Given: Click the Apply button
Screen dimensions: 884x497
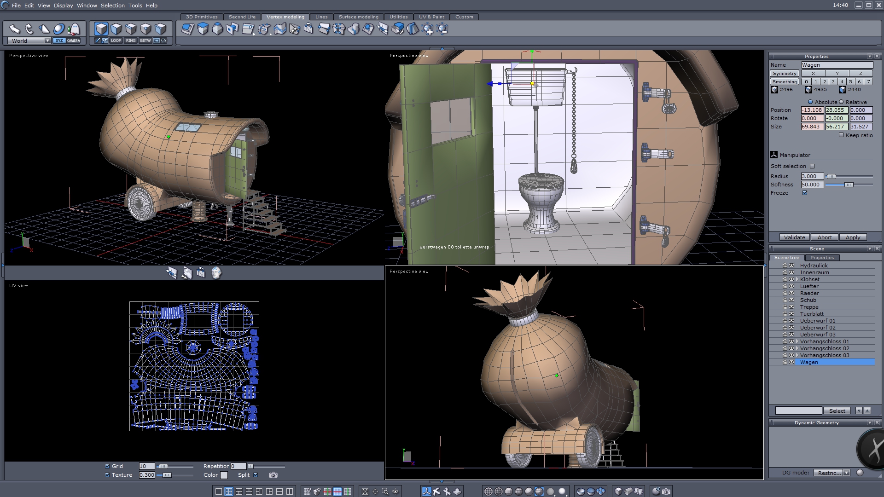Looking at the screenshot, I should click(853, 237).
